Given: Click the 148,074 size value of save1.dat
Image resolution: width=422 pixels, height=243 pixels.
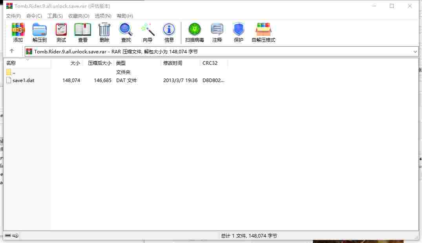Looking at the screenshot, I should (71, 80).
